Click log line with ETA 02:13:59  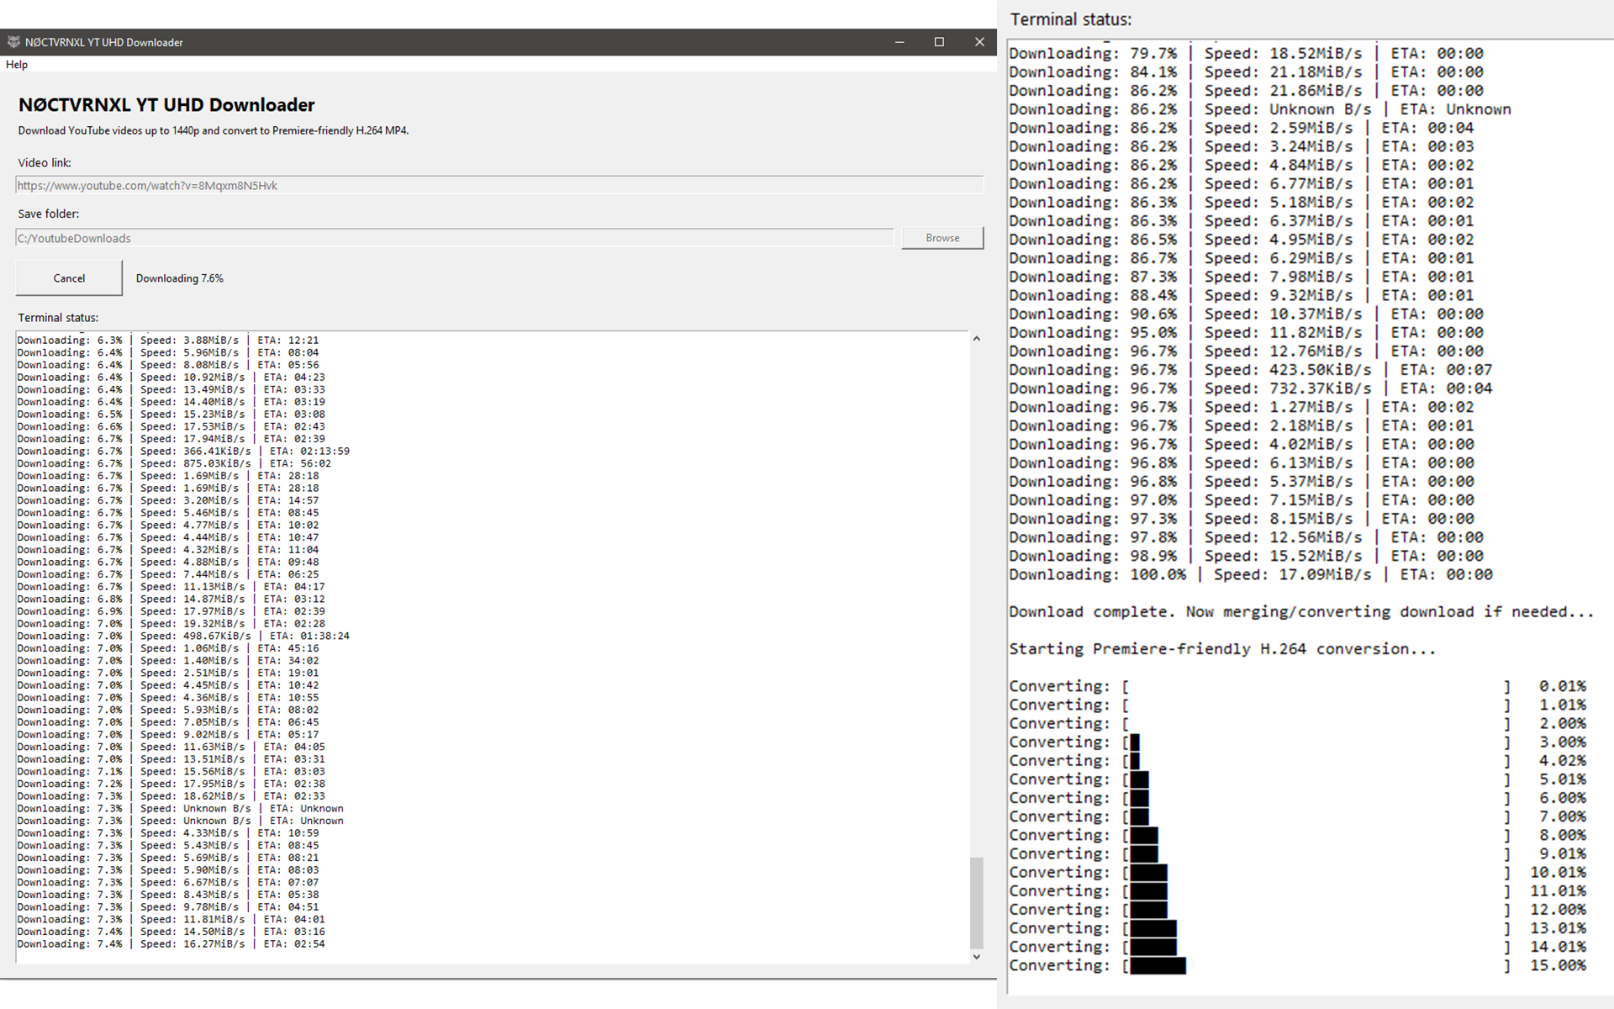(x=183, y=452)
